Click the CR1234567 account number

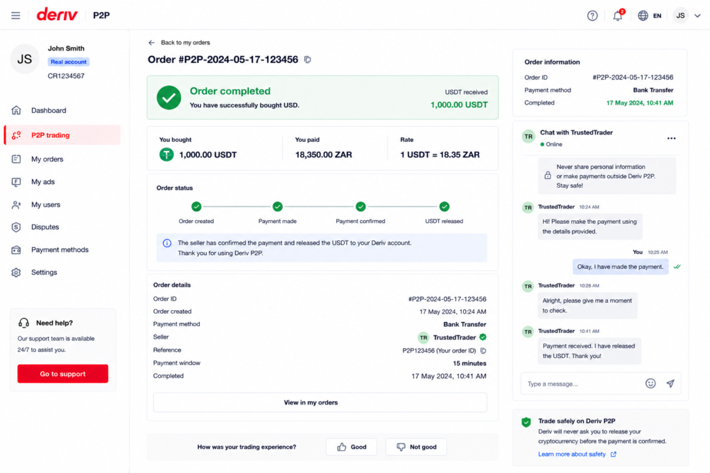66,76
